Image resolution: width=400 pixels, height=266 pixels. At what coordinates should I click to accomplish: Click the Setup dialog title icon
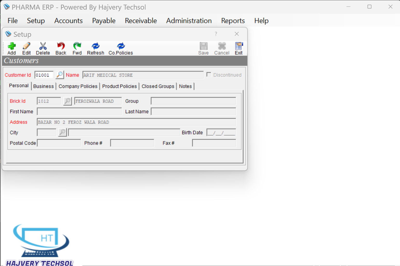click(x=8, y=34)
